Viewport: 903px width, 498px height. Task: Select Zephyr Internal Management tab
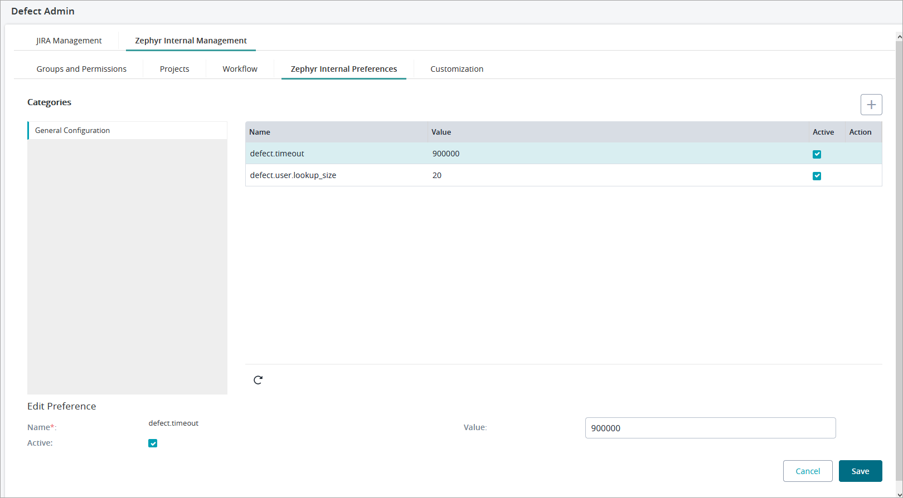[x=191, y=41]
